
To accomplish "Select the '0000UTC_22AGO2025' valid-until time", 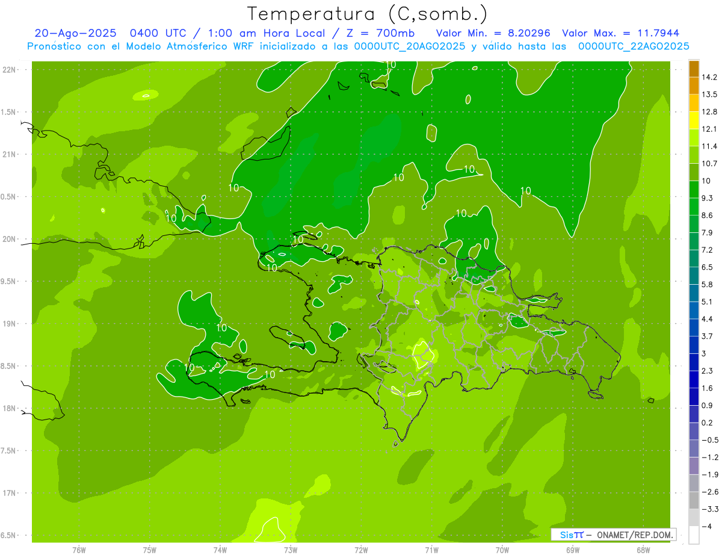I will pyautogui.click(x=634, y=46).
